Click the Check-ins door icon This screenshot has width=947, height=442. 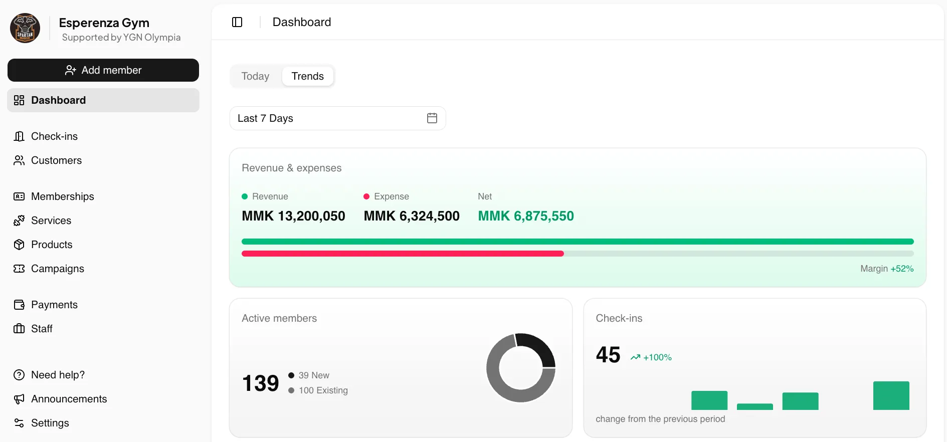(19, 136)
